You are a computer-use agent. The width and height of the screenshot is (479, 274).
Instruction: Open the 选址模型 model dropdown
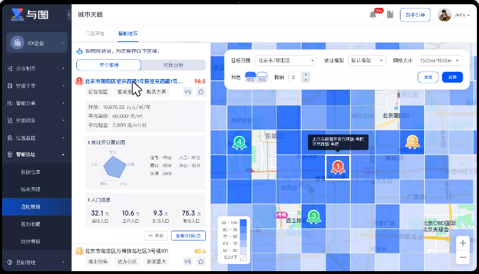click(x=367, y=60)
